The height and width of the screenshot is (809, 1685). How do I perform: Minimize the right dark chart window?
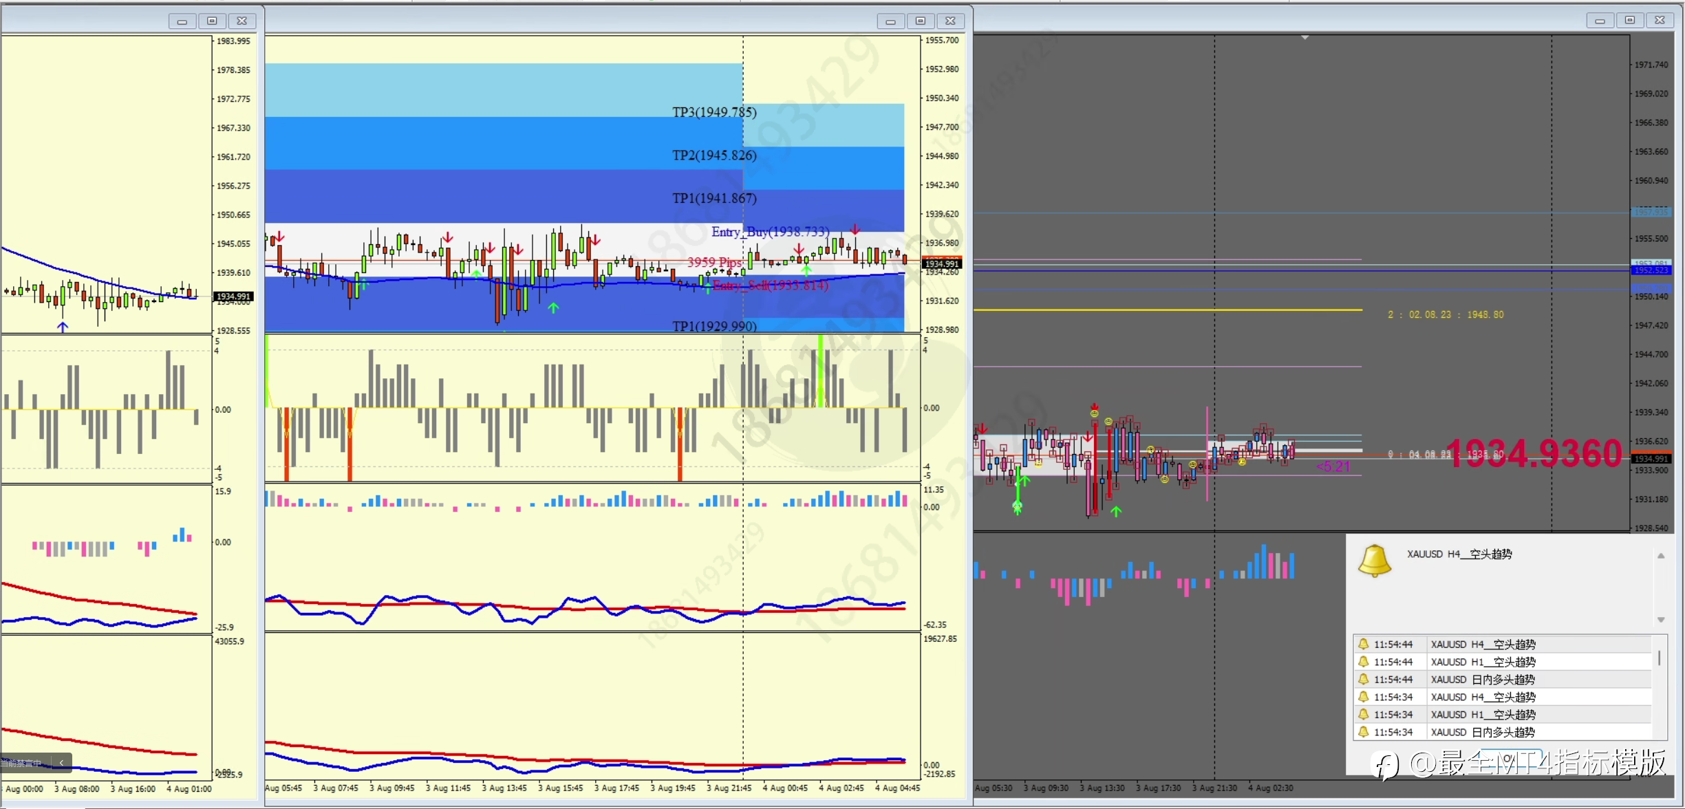click(1600, 21)
